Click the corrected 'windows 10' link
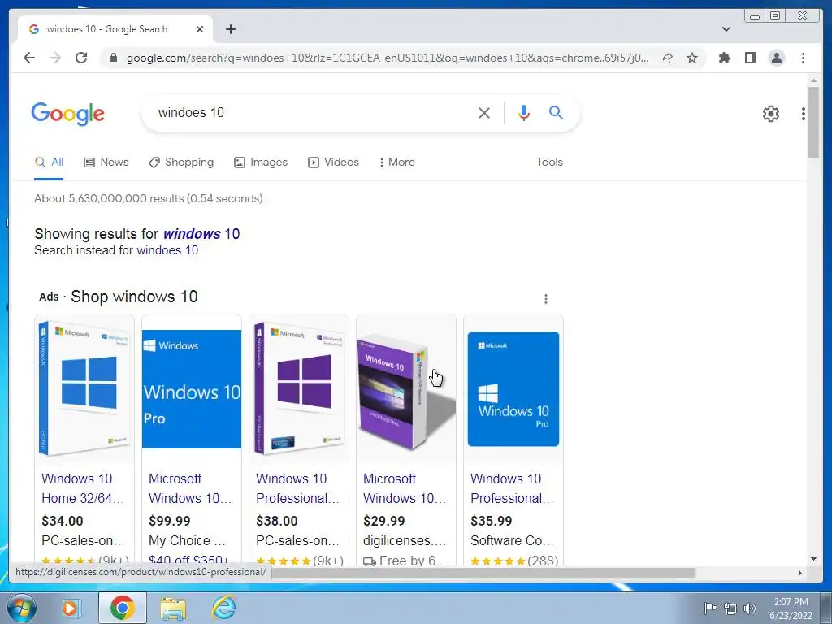The image size is (832, 624). (201, 234)
